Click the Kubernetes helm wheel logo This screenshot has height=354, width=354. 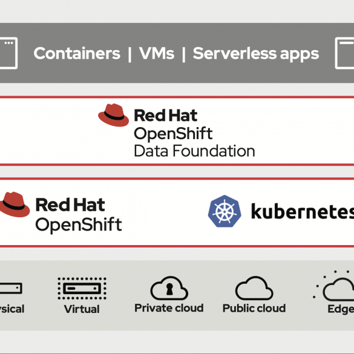click(225, 211)
